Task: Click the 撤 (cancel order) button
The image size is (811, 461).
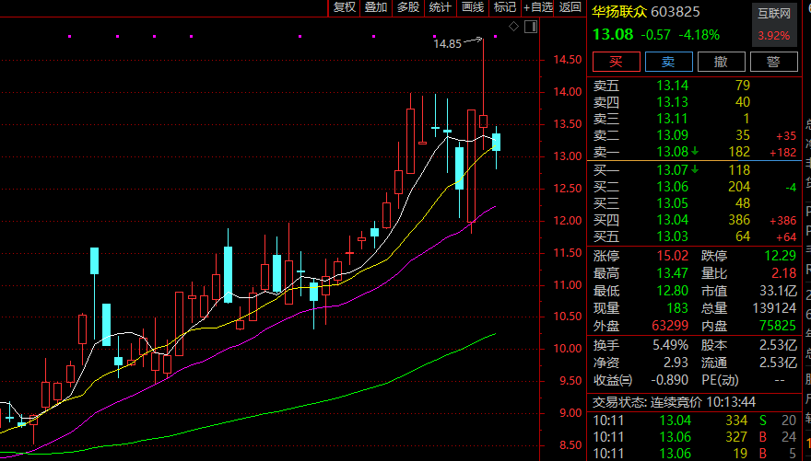Action: [722, 62]
